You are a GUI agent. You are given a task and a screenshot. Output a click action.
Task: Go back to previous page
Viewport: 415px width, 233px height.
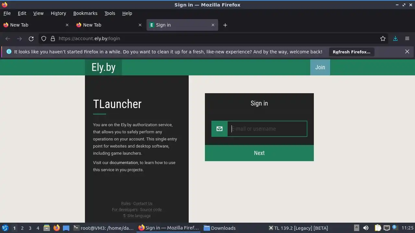click(x=8, y=39)
